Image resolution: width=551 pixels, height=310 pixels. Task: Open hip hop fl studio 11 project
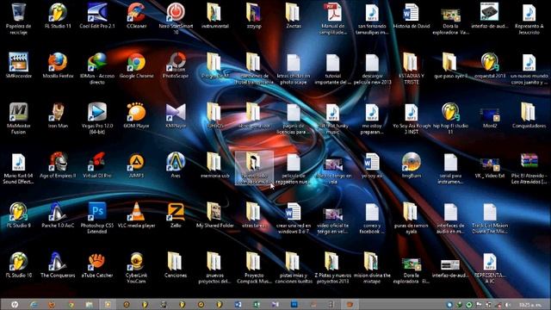450,119
